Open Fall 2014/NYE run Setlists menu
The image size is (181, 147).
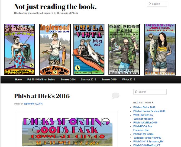pyautogui.click(x=41, y=80)
